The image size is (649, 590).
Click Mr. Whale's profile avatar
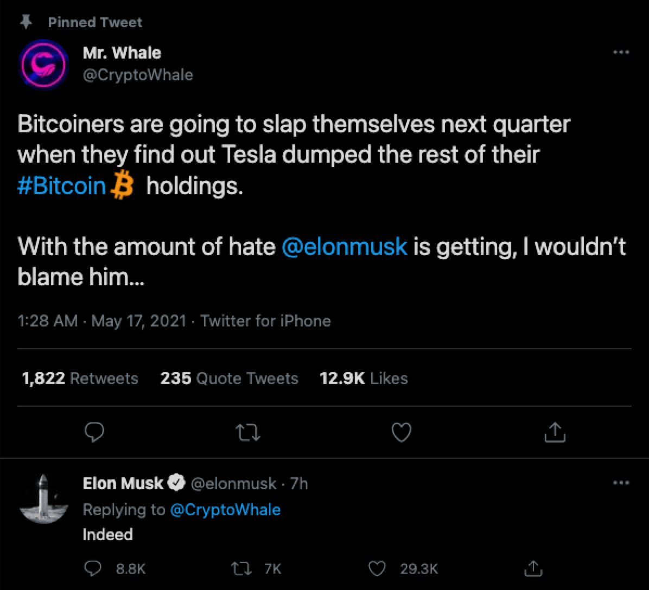[x=43, y=63]
